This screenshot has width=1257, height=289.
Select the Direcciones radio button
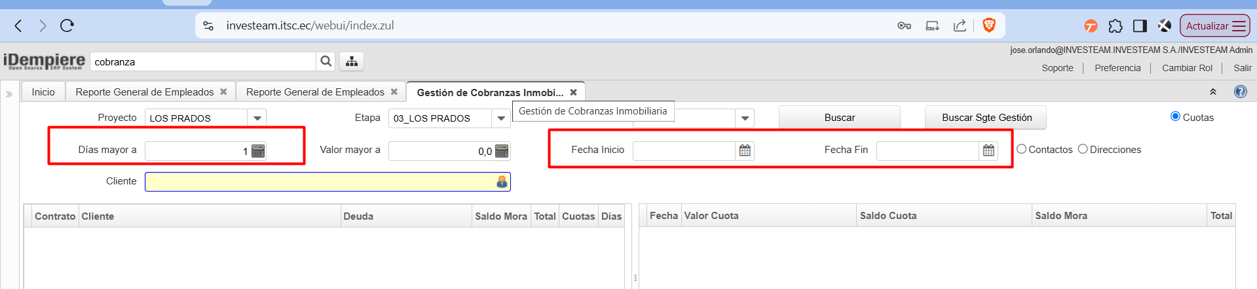pyautogui.click(x=1083, y=149)
